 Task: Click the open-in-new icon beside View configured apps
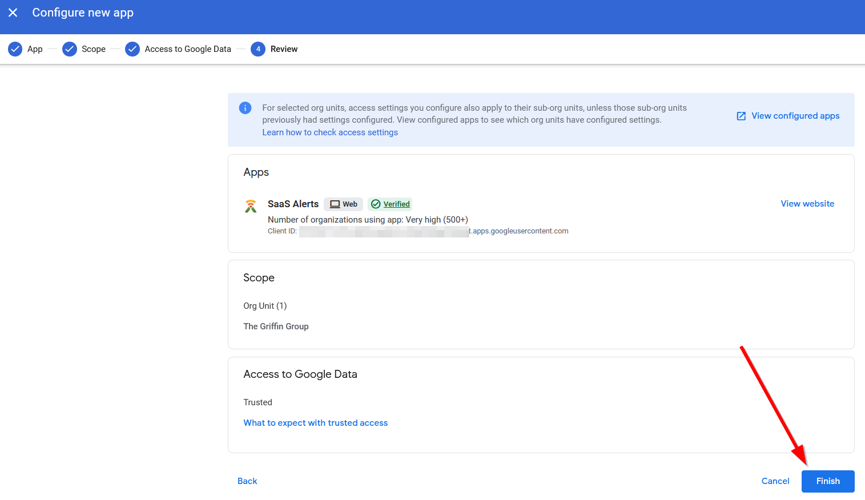coord(741,116)
